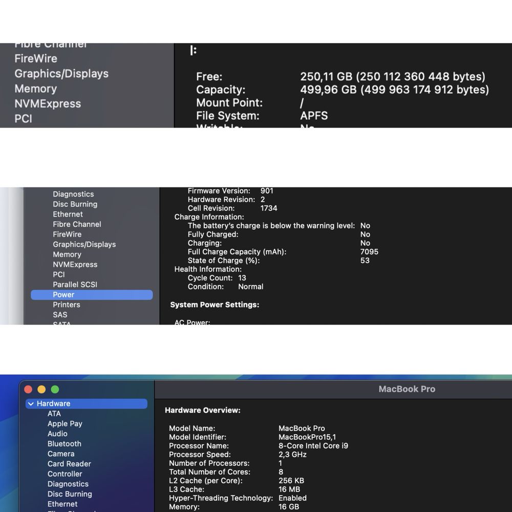This screenshot has width=512, height=512.
Task: Click the red close window button
Action: [28, 389]
